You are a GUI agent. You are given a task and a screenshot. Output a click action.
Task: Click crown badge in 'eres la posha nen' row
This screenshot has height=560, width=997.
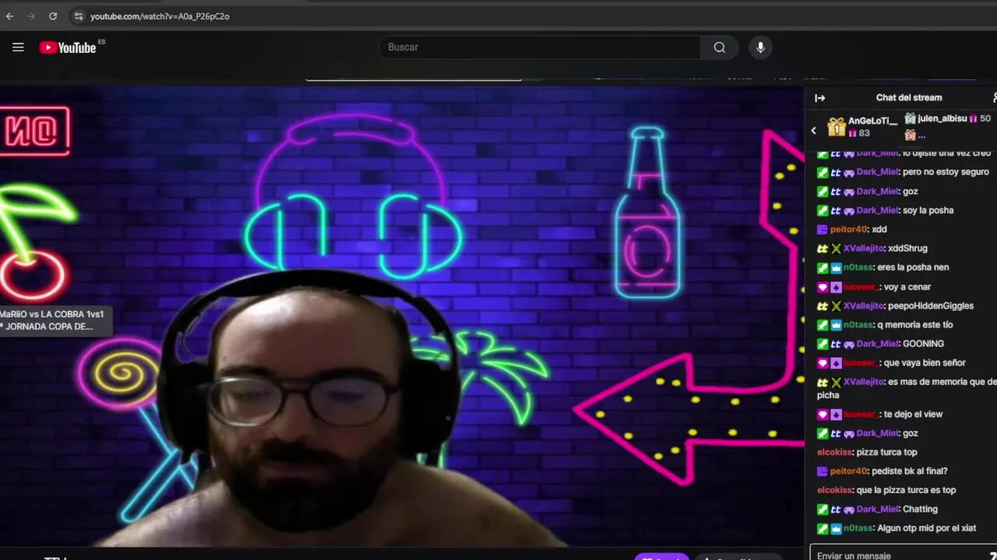point(836,268)
